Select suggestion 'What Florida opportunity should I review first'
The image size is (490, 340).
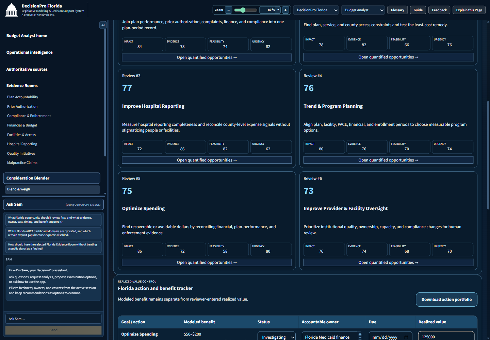[x=53, y=220]
